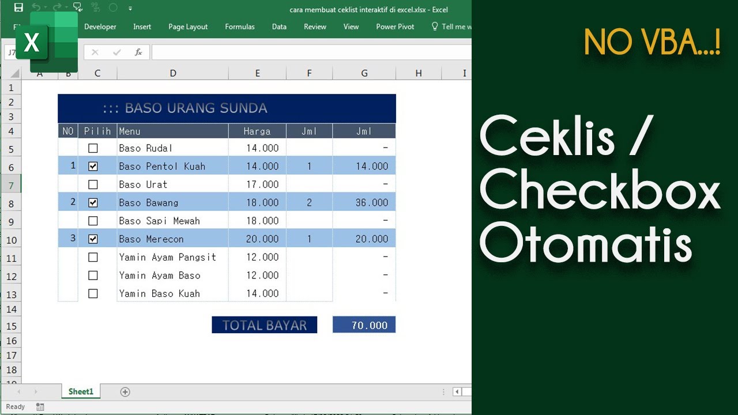This screenshot has height=415, width=738.
Task: Check the Yamin Baso Kuah checkbox
Action: (93, 293)
